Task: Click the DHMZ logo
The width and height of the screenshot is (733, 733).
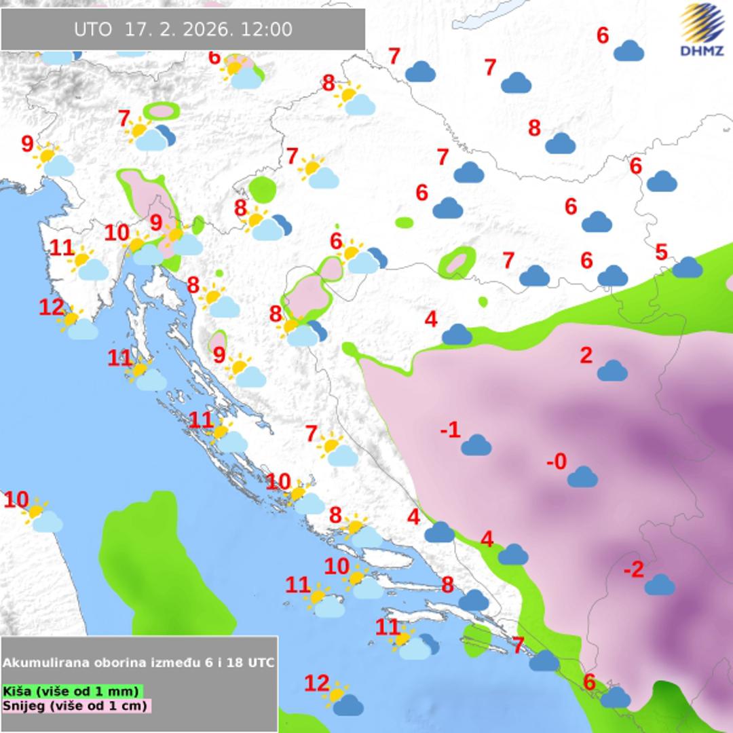Action: (702, 31)
